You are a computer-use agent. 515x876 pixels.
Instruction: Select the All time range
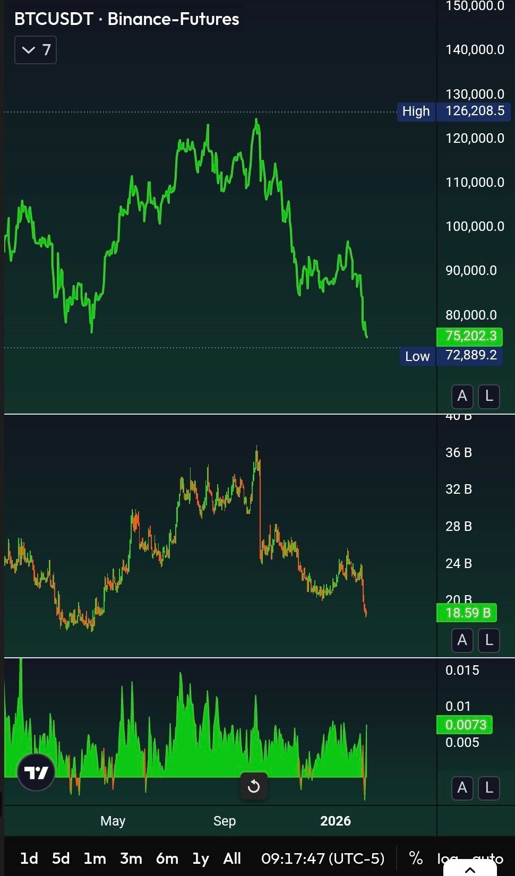(232, 858)
